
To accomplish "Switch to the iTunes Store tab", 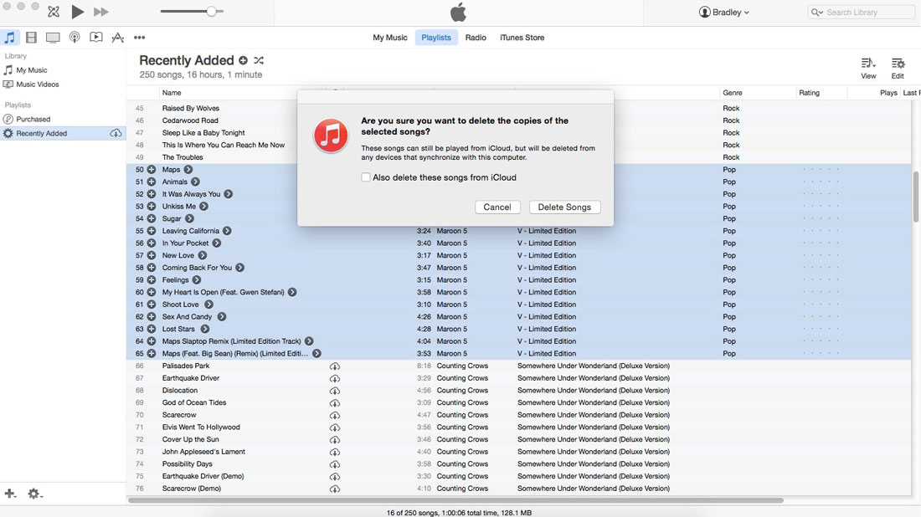I will click(x=522, y=38).
